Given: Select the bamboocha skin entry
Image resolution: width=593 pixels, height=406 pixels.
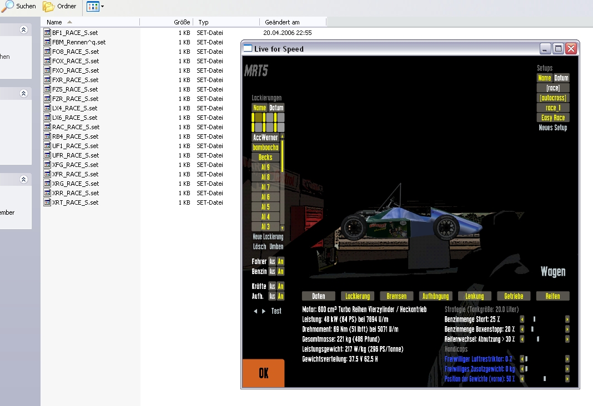Looking at the screenshot, I should (x=265, y=148).
